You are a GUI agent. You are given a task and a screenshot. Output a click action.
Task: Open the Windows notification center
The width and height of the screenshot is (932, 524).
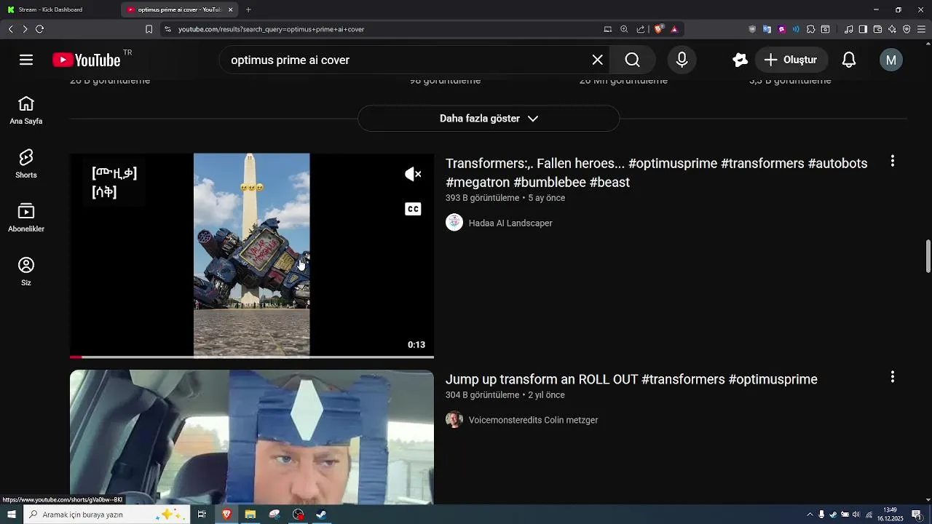(916, 515)
